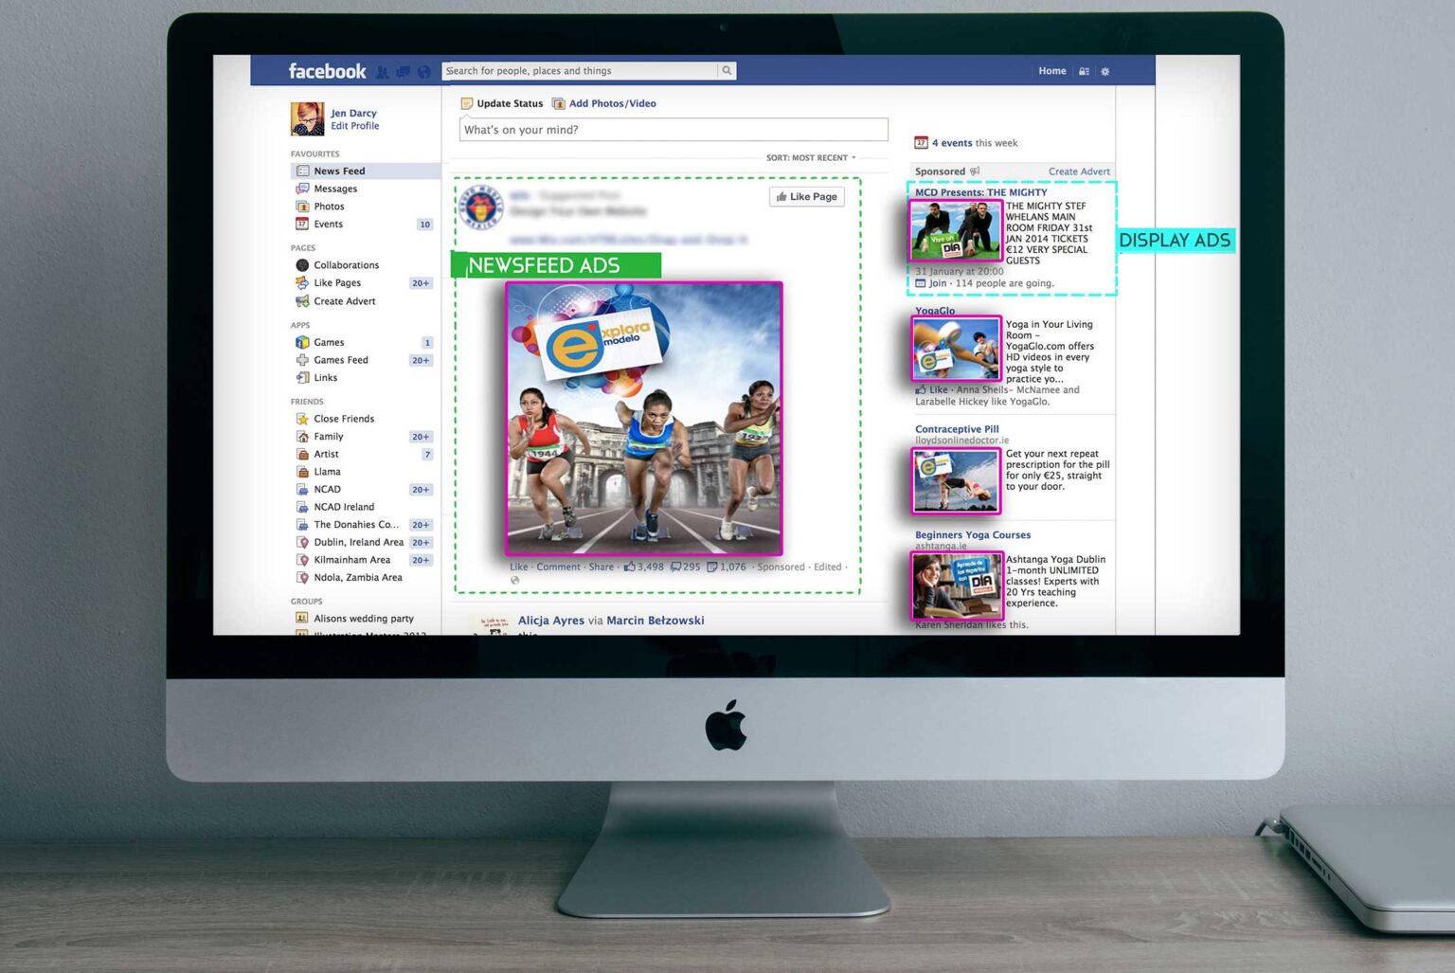This screenshot has height=973, width=1455.
Task: Click the What's on your mind field
Action: click(673, 130)
